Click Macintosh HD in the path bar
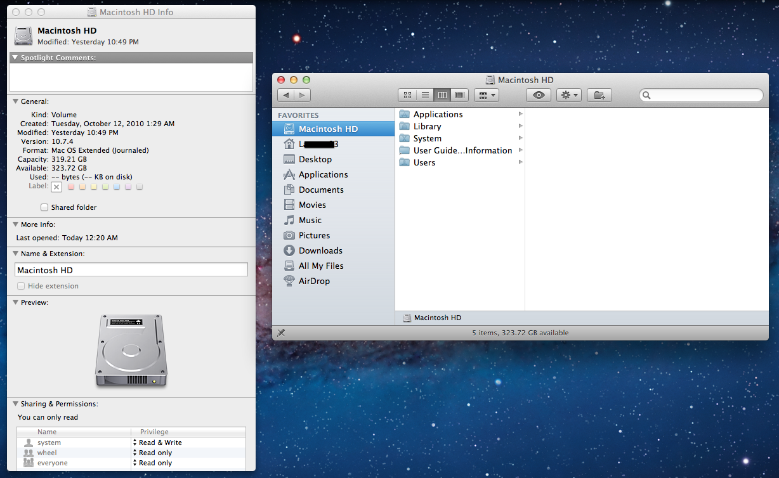Screen dimensions: 779x478 [x=437, y=318]
